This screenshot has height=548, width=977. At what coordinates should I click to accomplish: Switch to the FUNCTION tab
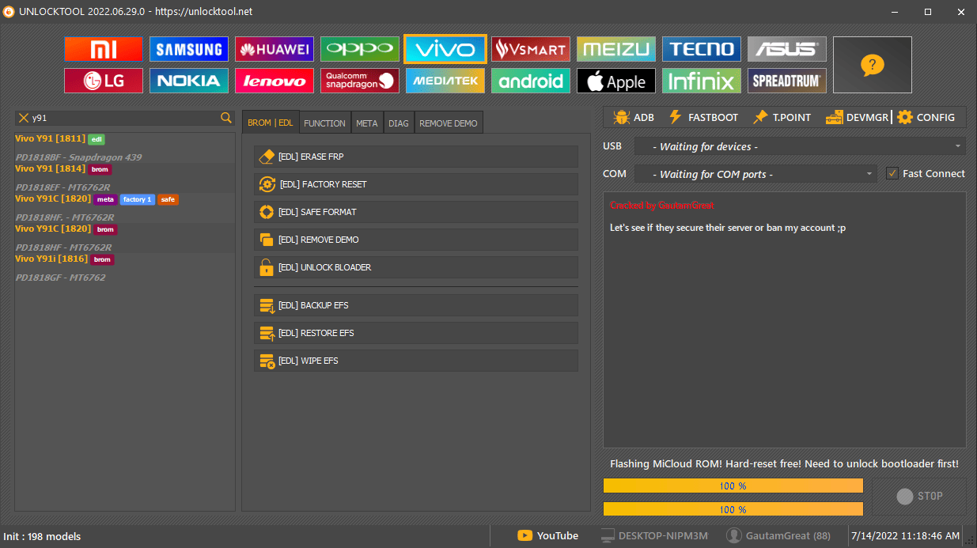coord(324,123)
